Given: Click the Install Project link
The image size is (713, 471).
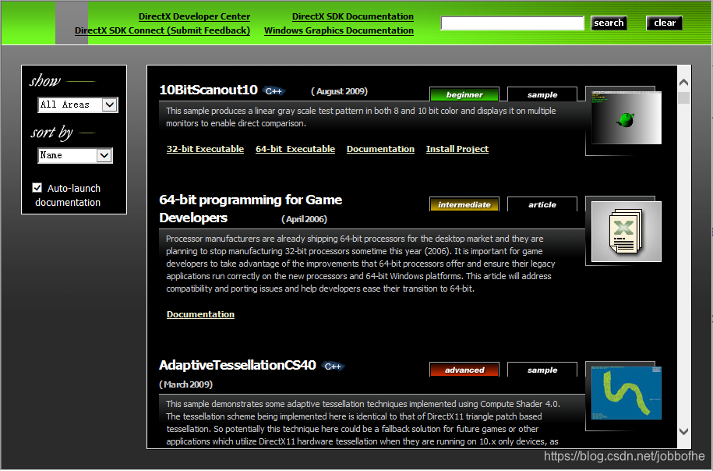Looking at the screenshot, I should coord(457,149).
